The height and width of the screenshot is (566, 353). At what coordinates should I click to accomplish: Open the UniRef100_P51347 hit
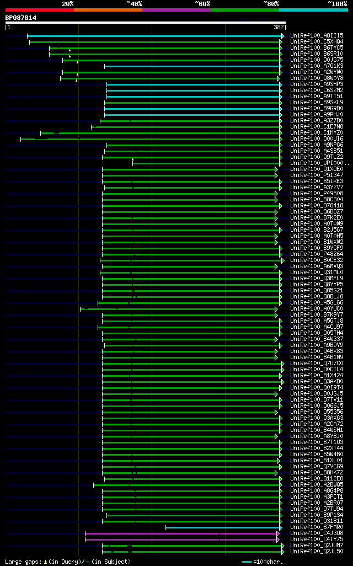click(317, 175)
